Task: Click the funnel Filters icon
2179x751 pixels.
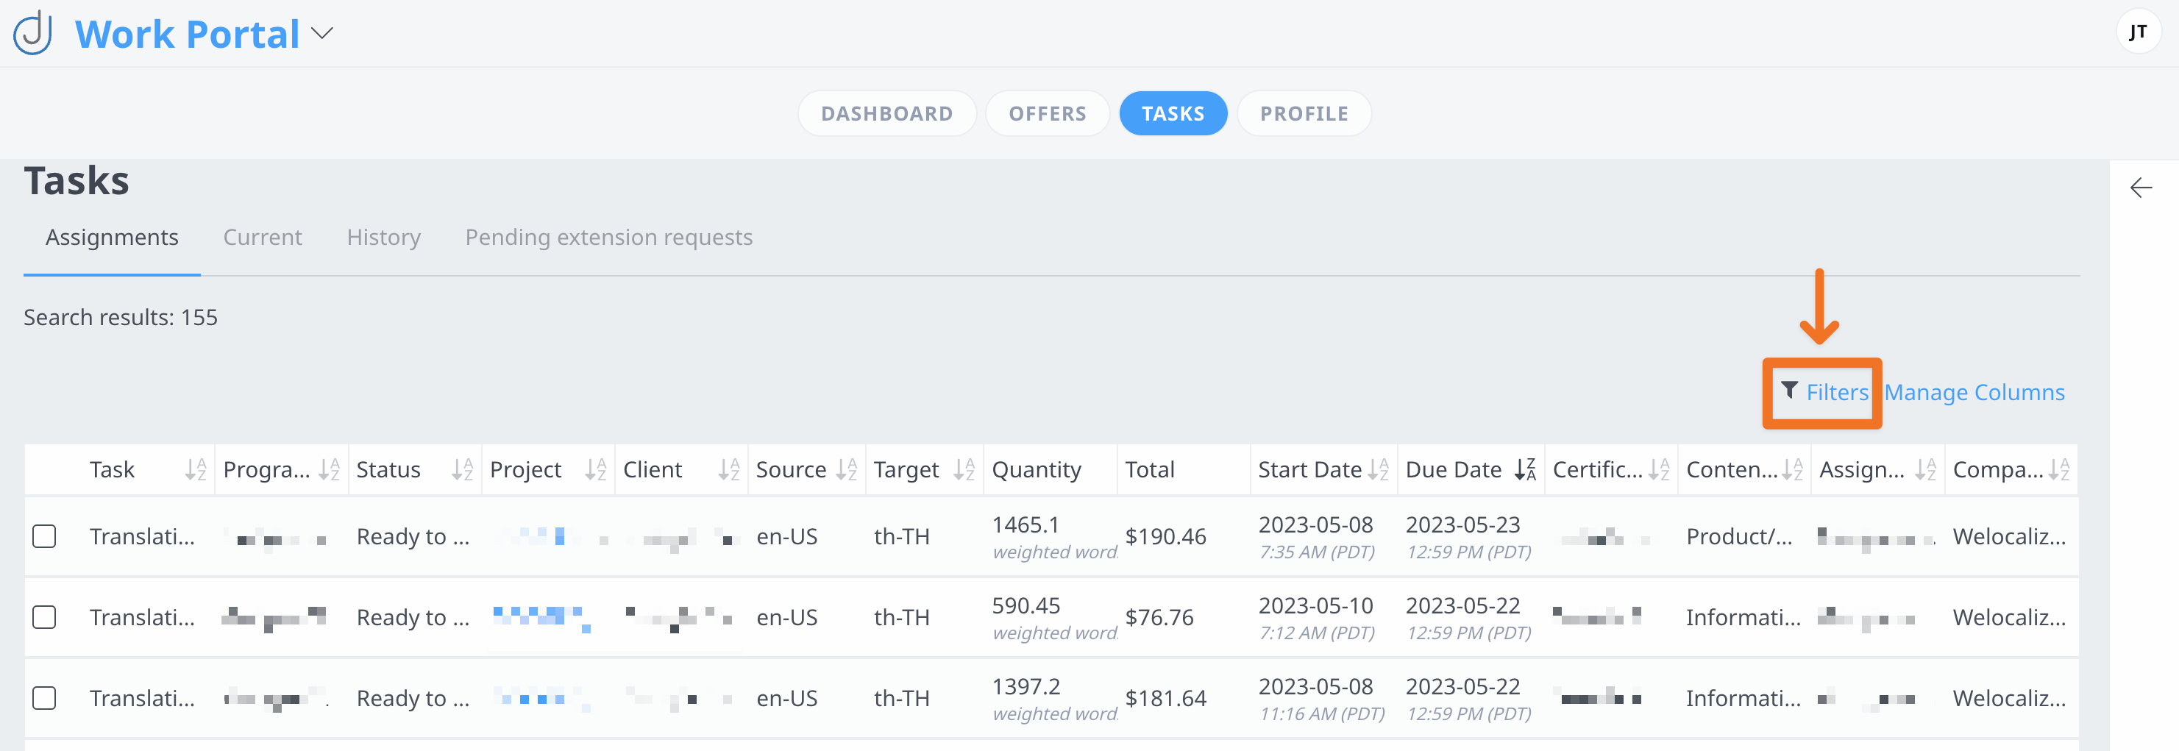Action: (1789, 391)
